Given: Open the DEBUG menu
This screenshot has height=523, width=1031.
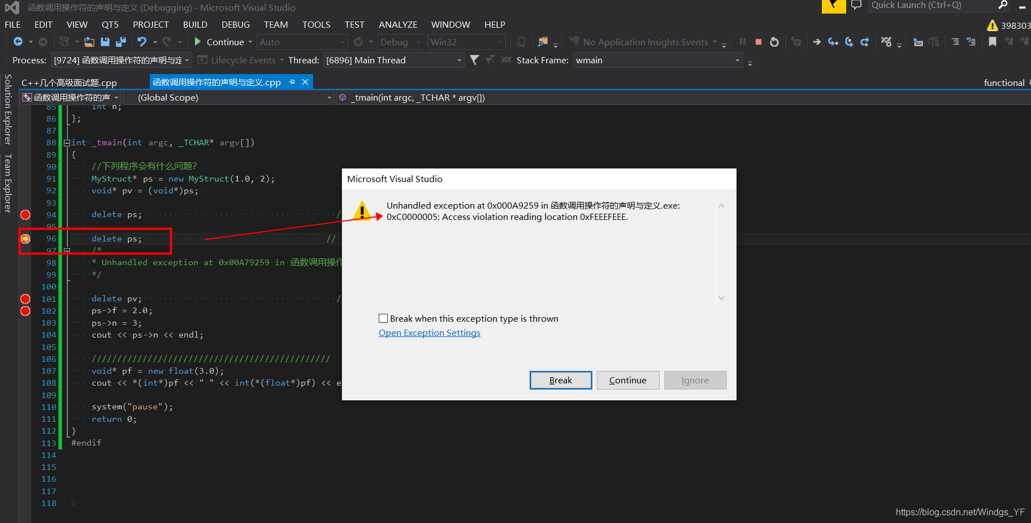Looking at the screenshot, I should tap(235, 25).
